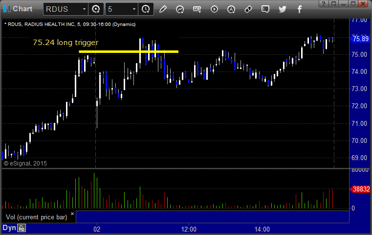This screenshot has width=372, height=235.
Task: Click the pop-out window icon beside help
Action: [x=333, y=3]
